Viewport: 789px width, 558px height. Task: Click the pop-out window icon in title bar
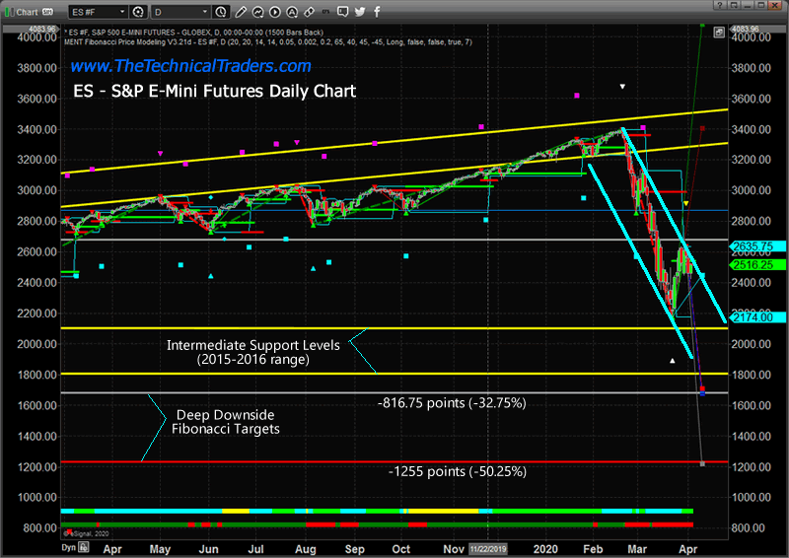[x=734, y=5]
